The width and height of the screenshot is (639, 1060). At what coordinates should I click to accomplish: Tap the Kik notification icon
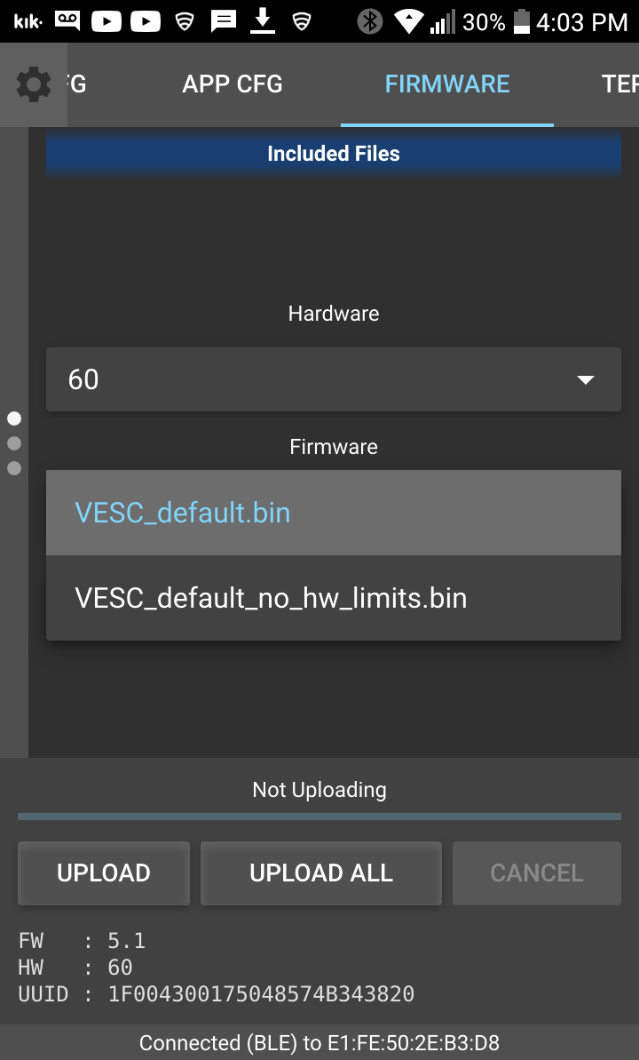28,21
